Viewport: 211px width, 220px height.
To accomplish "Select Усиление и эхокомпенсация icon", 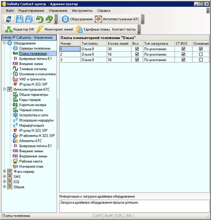I will (x=15, y=74).
